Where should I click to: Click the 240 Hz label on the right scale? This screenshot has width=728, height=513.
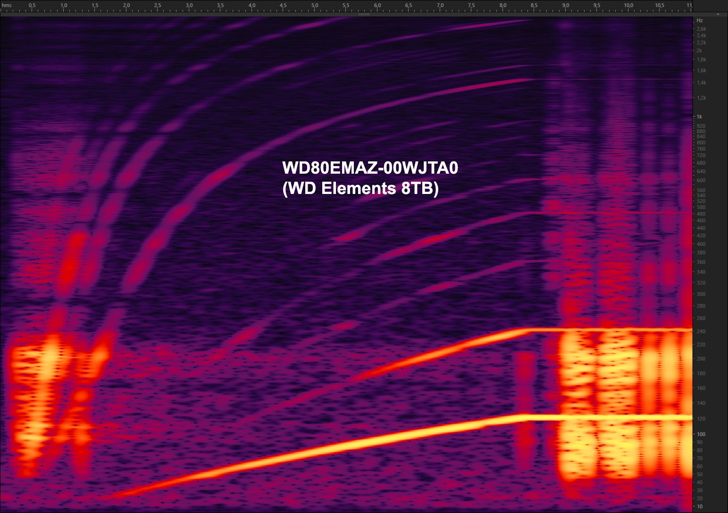(x=702, y=331)
